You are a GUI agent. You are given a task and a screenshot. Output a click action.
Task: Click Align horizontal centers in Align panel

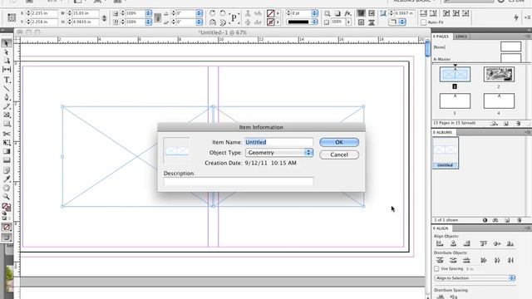(453, 243)
